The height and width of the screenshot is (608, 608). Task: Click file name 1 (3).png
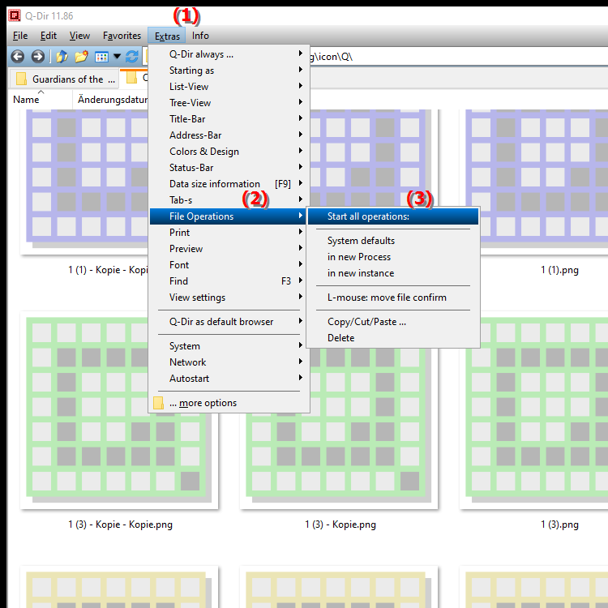click(x=559, y=525)
